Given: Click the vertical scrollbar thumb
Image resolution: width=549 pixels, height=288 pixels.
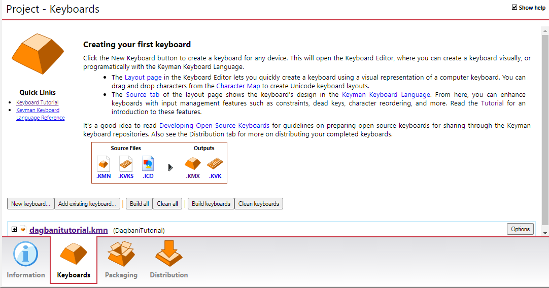Looking at the screenshot, I should [545, 130].
